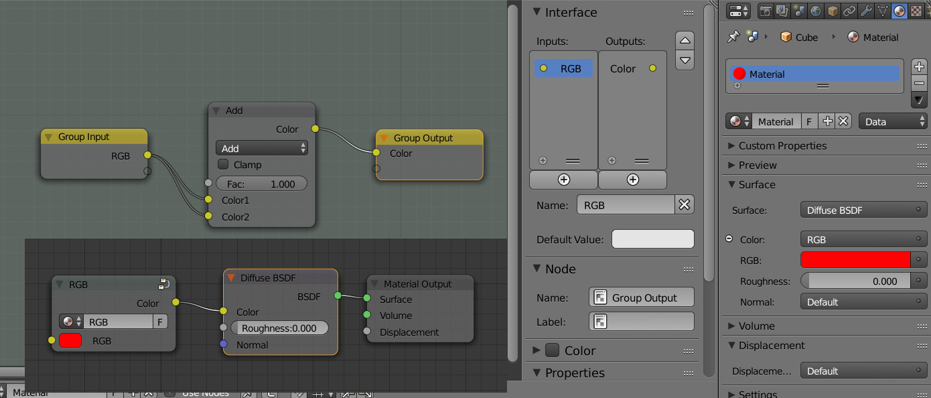
Task: Open the Modifiers wrench tab
Action: pos(866,11)
